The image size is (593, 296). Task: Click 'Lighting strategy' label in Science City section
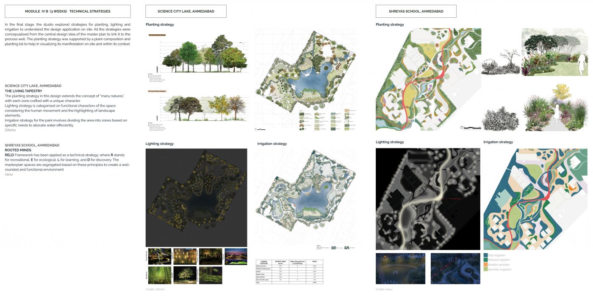point(159,144)
